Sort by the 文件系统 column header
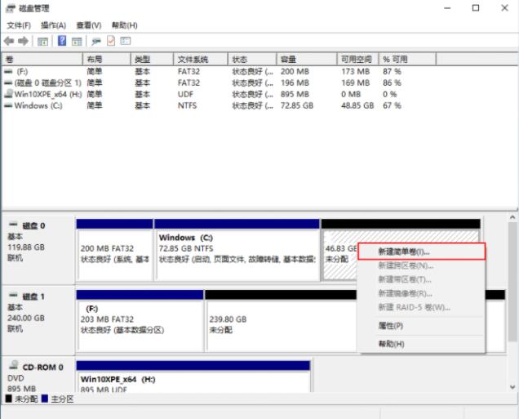 201,60
